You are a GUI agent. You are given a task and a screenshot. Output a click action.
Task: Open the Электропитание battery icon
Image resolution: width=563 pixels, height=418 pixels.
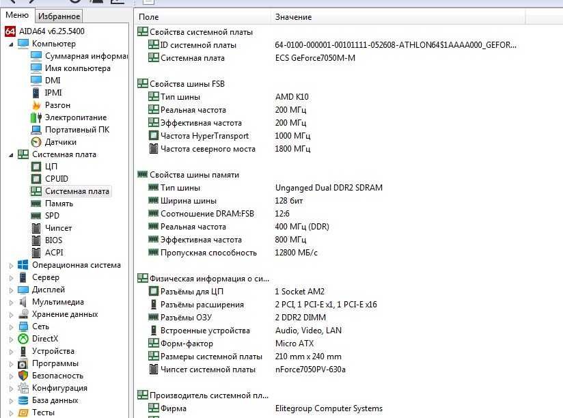click(x=36, y=117)
